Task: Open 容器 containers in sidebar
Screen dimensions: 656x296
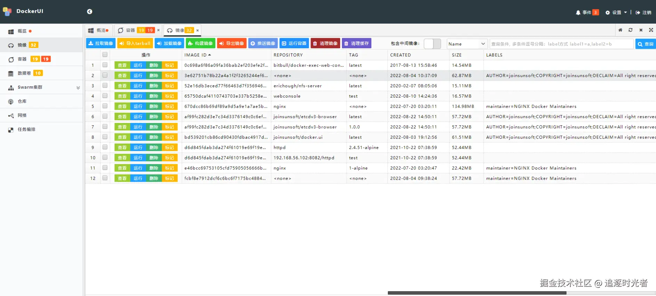Action: pyautogui.click(x=41, y=59)
